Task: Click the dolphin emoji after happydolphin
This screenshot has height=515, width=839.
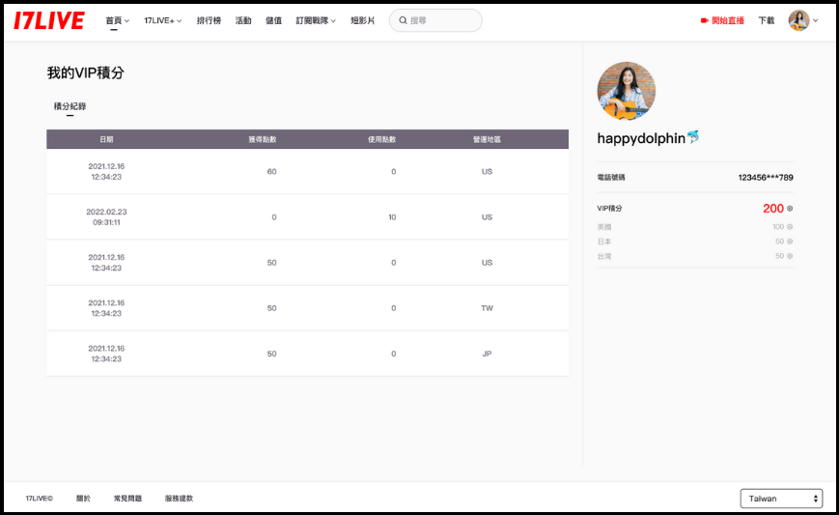Action: coord(692,138)
